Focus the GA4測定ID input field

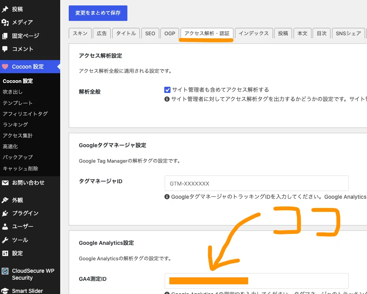point(257,281)
